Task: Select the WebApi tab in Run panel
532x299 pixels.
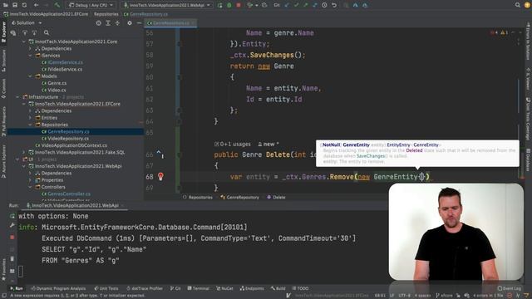Action: [75, 205]
